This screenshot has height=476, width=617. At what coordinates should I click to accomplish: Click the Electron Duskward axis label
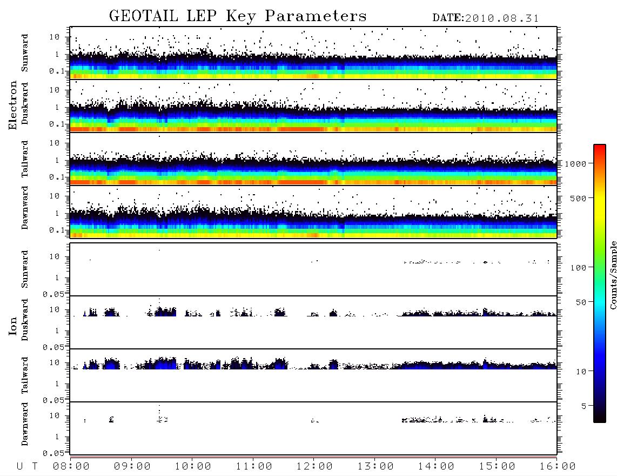pyautogui.click(x=25, y=103)
